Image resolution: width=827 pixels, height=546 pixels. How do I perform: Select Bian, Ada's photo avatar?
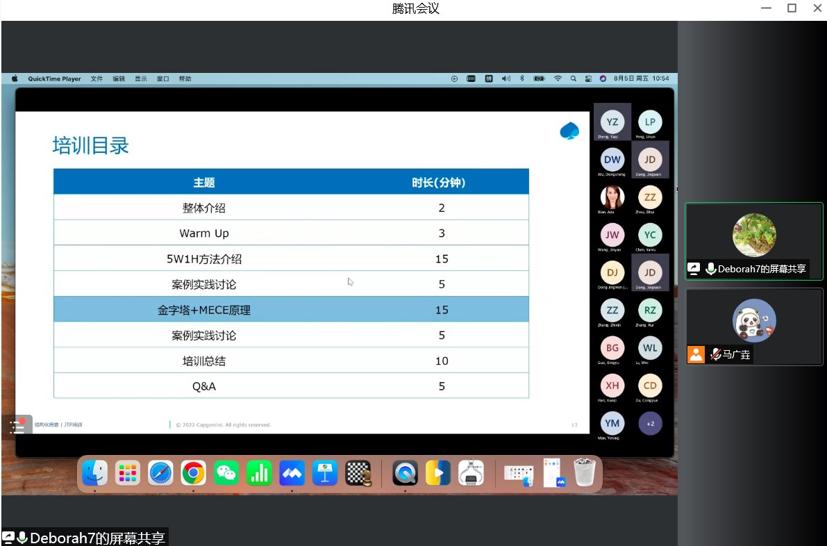pyautogui.click(x=612, y=197)
